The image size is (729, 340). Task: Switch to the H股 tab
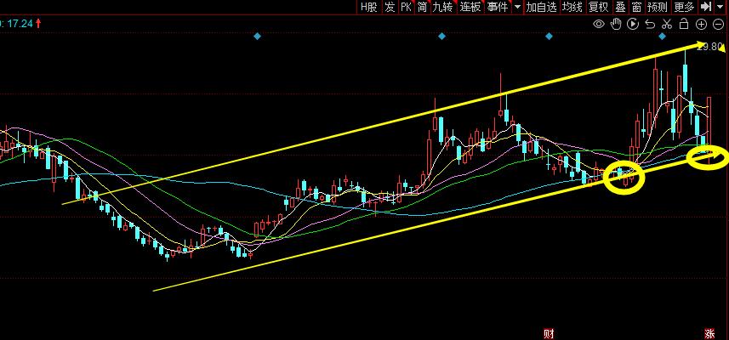pyautogui.click(x=368, y=7)
